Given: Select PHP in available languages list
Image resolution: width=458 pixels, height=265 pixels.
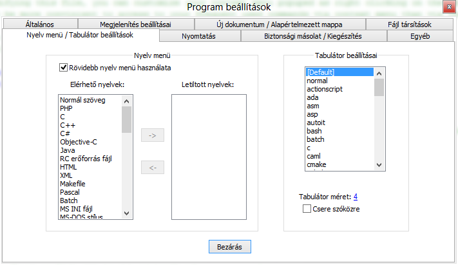Looking at the screenshot, I should (67, 108).
